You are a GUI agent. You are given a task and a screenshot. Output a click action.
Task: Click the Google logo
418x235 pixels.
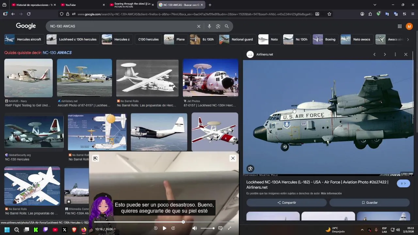tap(26, 26)
